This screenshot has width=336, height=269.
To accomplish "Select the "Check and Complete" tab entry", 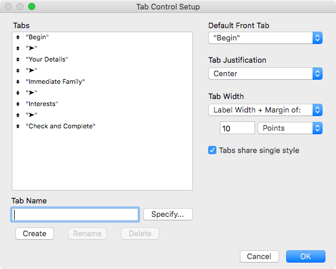I will point(60,126).
